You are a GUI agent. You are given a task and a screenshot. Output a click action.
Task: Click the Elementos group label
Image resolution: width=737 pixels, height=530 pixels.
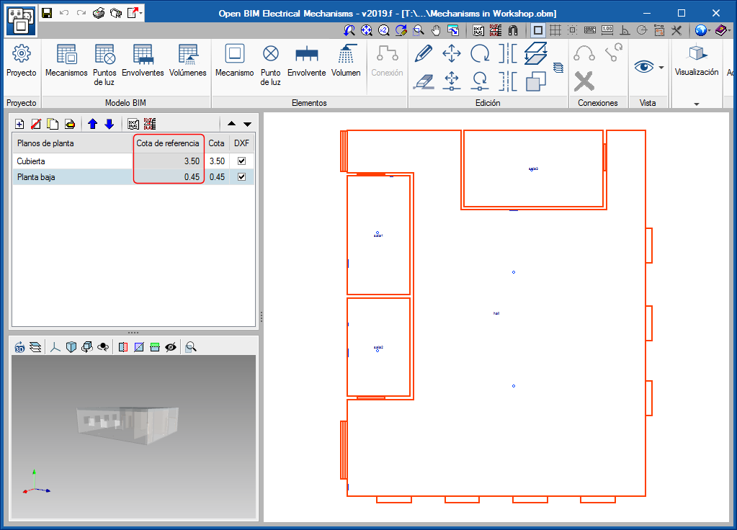tap(309, 102)
